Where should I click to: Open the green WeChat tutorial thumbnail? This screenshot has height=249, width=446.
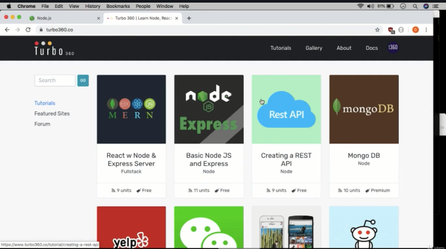pos(209,227)
